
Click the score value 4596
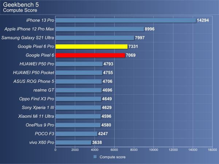point(106,116)
